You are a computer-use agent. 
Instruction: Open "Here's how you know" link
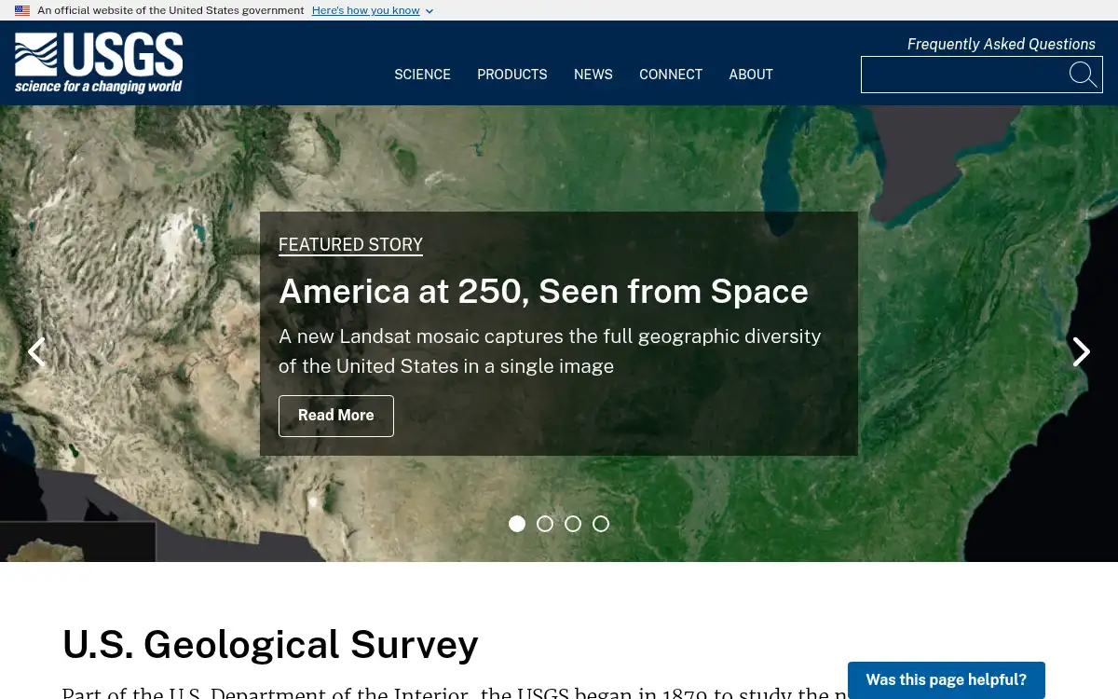(x=366, y=10)
